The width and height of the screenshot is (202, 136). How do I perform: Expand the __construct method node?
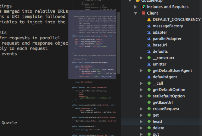(141, 58)
